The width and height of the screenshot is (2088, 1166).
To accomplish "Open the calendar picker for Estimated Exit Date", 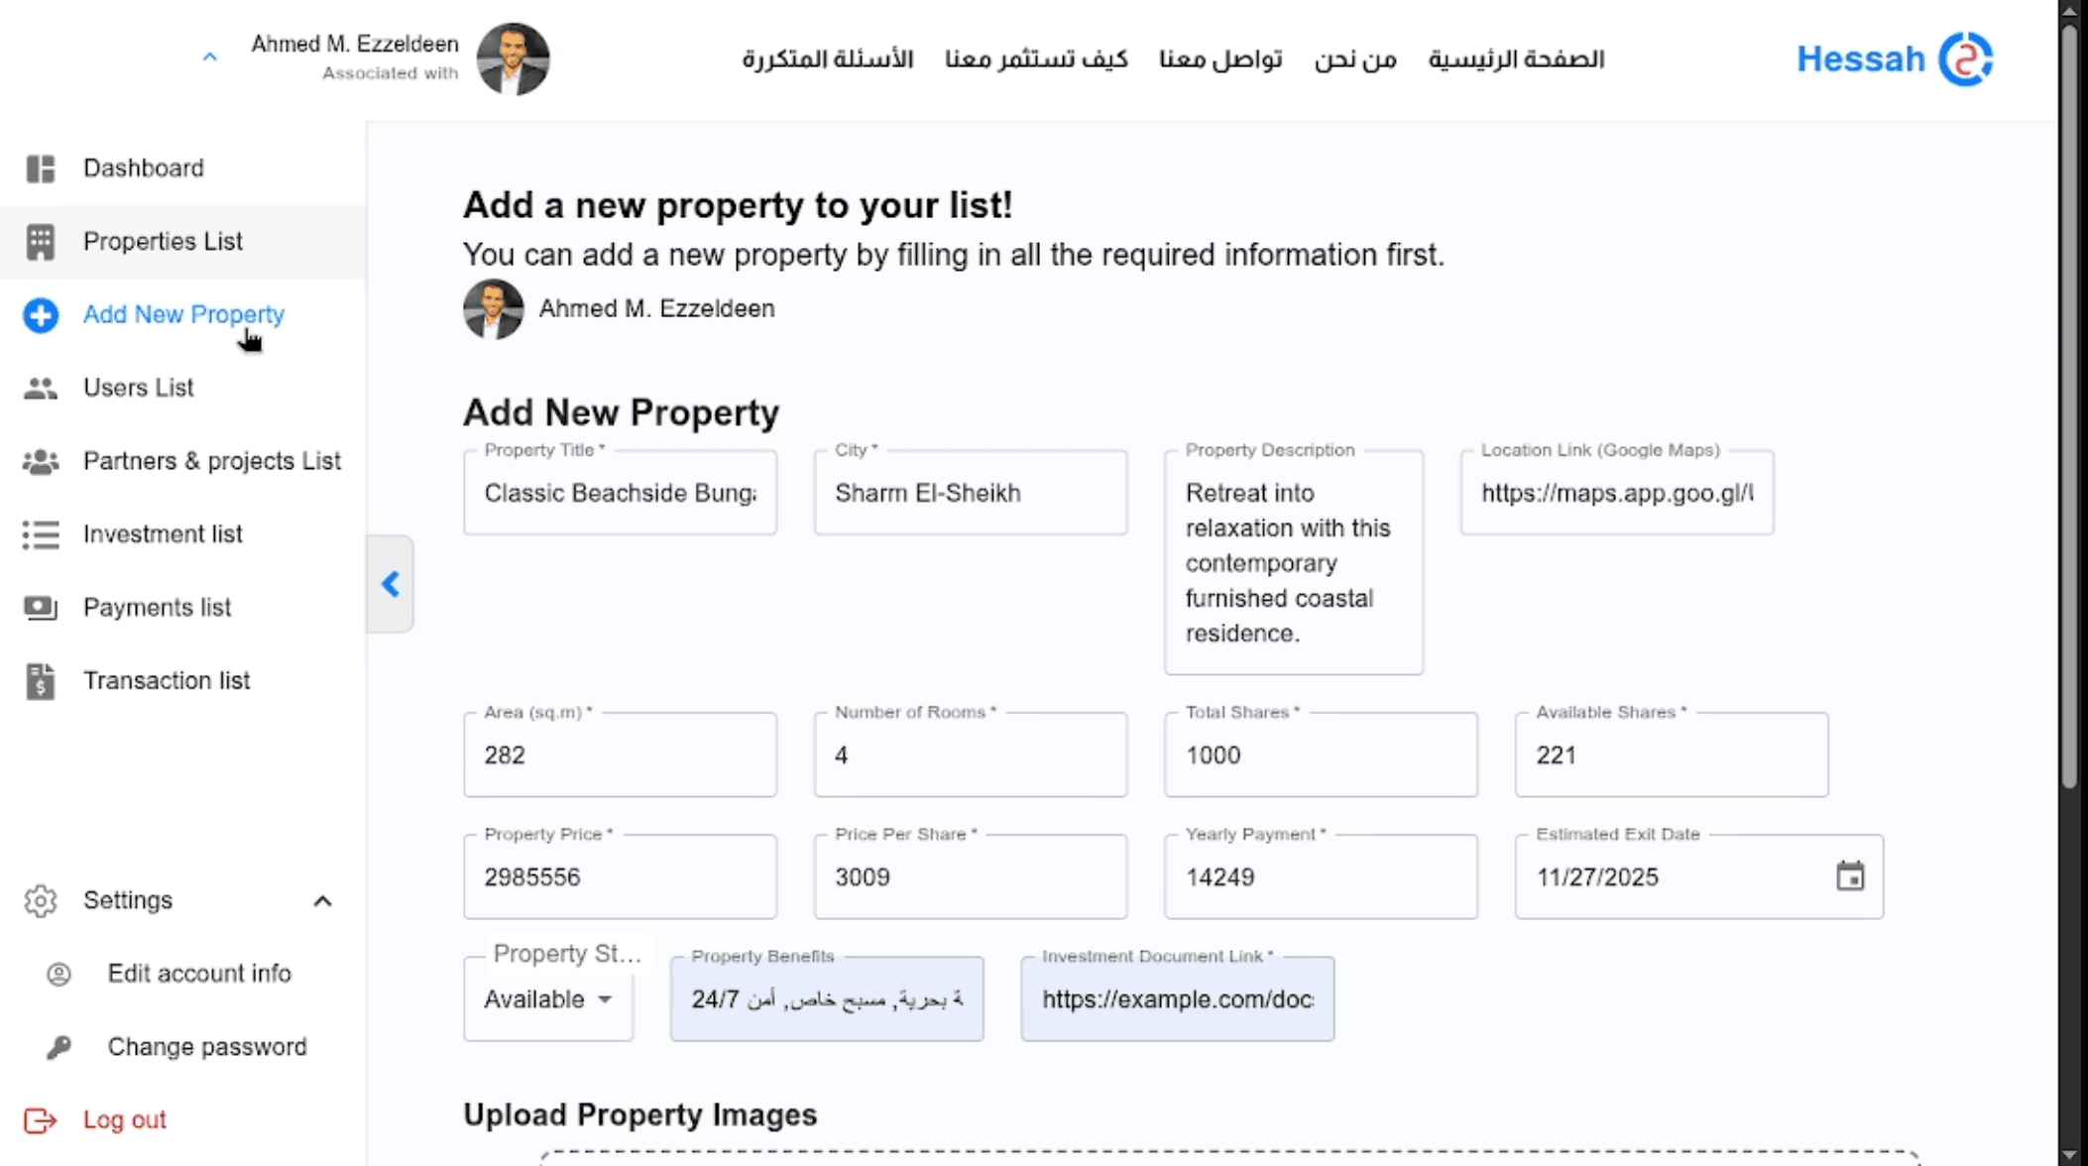I will 1852,876.
